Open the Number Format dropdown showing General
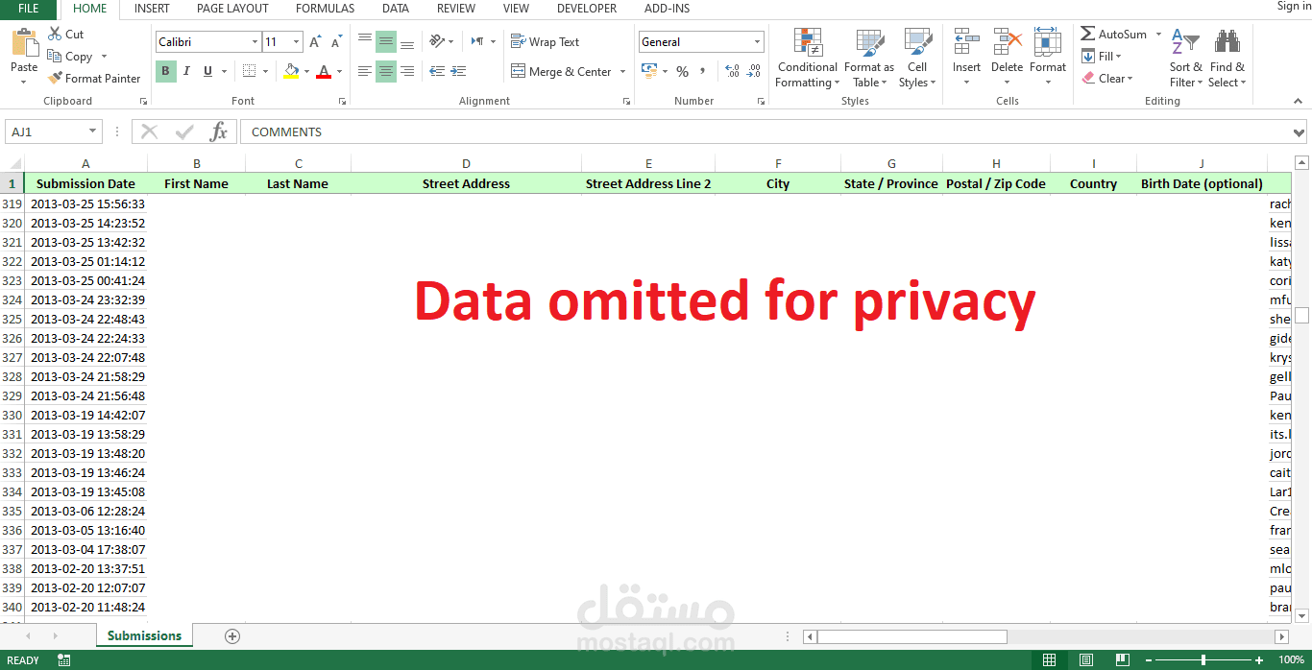This screenshot has width=1312, height=670. click(700, 41)
